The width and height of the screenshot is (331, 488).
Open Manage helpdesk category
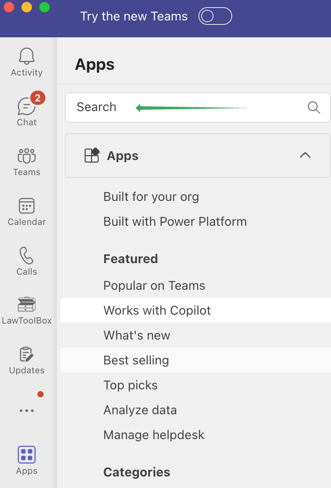tap(154, 435)
